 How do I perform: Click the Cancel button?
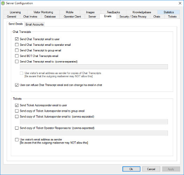click(x=151, y=169)
